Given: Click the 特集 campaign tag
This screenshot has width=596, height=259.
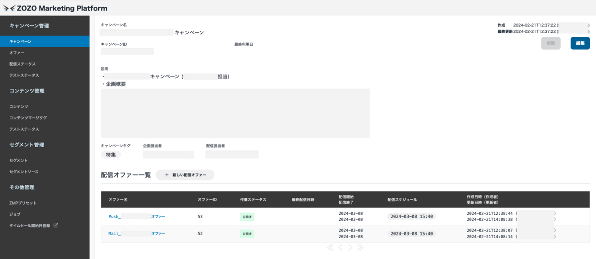Looking at the screenshot, I should point(111,155).
